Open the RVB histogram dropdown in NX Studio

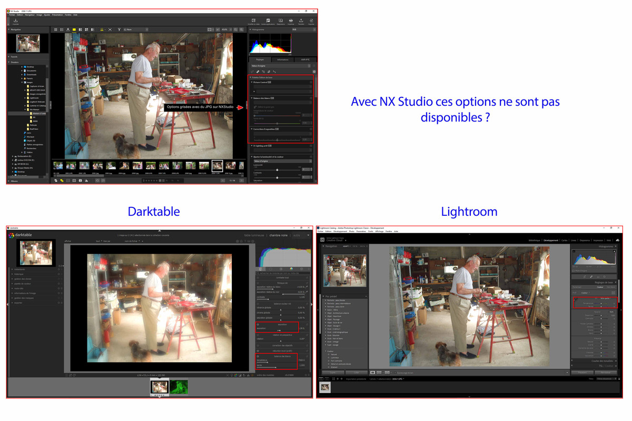(x=303, y=29)
